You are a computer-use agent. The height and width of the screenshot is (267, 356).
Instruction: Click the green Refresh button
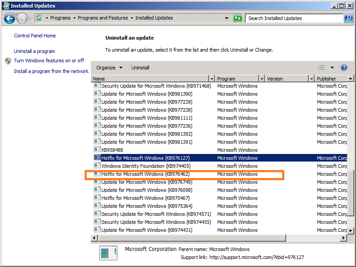click(x=238, y=18)
